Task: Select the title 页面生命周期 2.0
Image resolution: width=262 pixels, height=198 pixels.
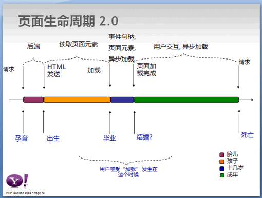Action: [68, 21]
